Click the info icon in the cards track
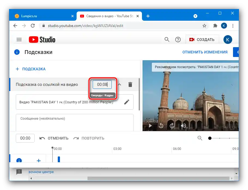 pyautogui.click(x=19, y=160)
